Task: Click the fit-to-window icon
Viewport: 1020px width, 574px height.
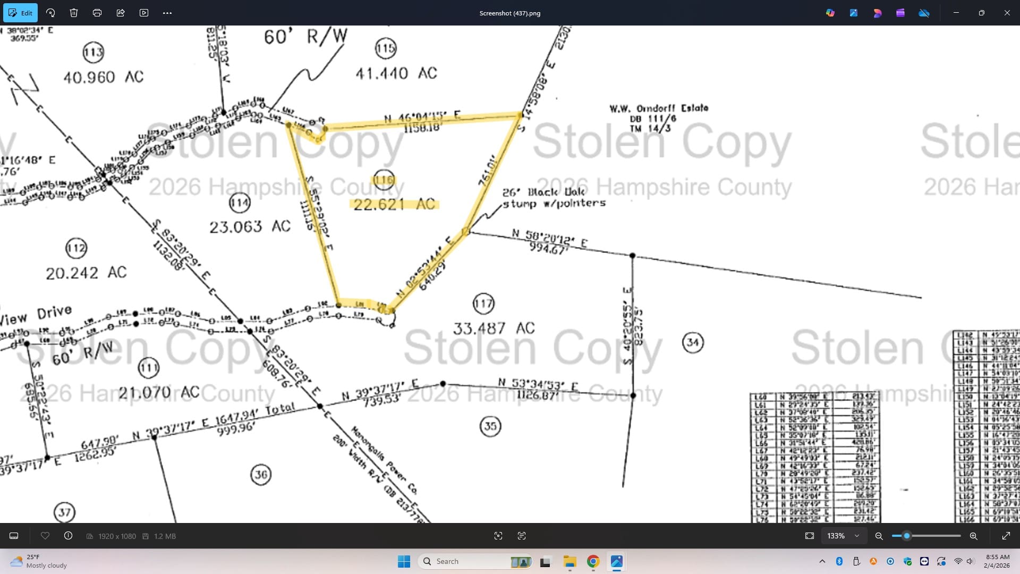Action: (810, 536)
